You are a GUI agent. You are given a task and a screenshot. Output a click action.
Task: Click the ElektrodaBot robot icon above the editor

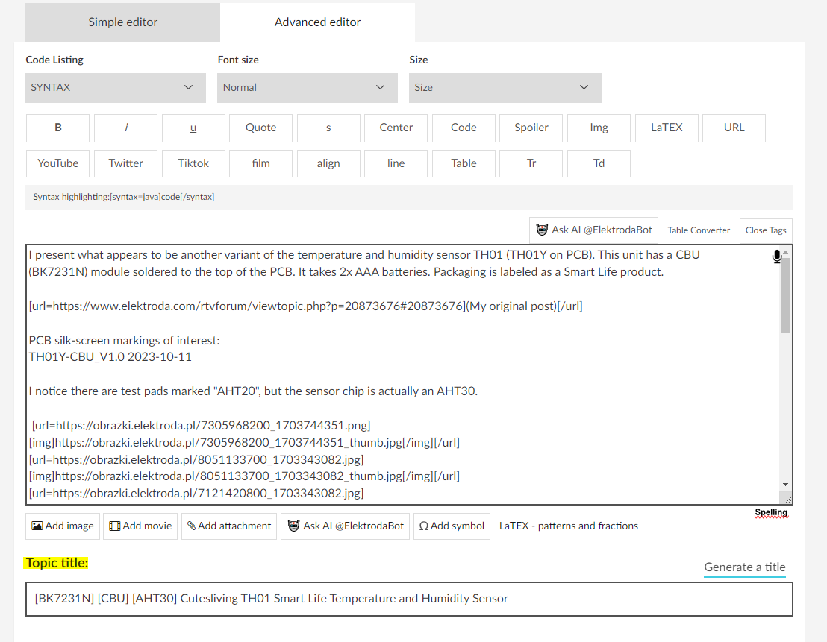coord(542,230)
